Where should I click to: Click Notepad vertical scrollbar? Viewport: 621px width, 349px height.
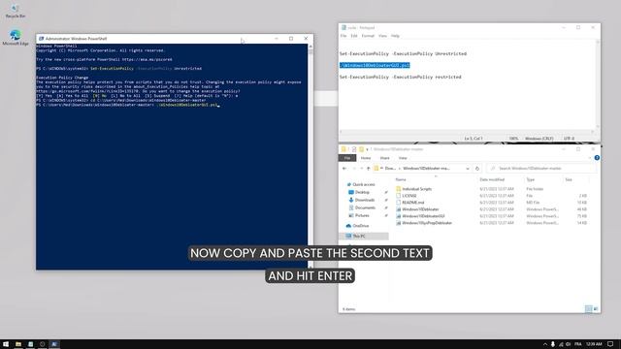[x=598, y=84]
